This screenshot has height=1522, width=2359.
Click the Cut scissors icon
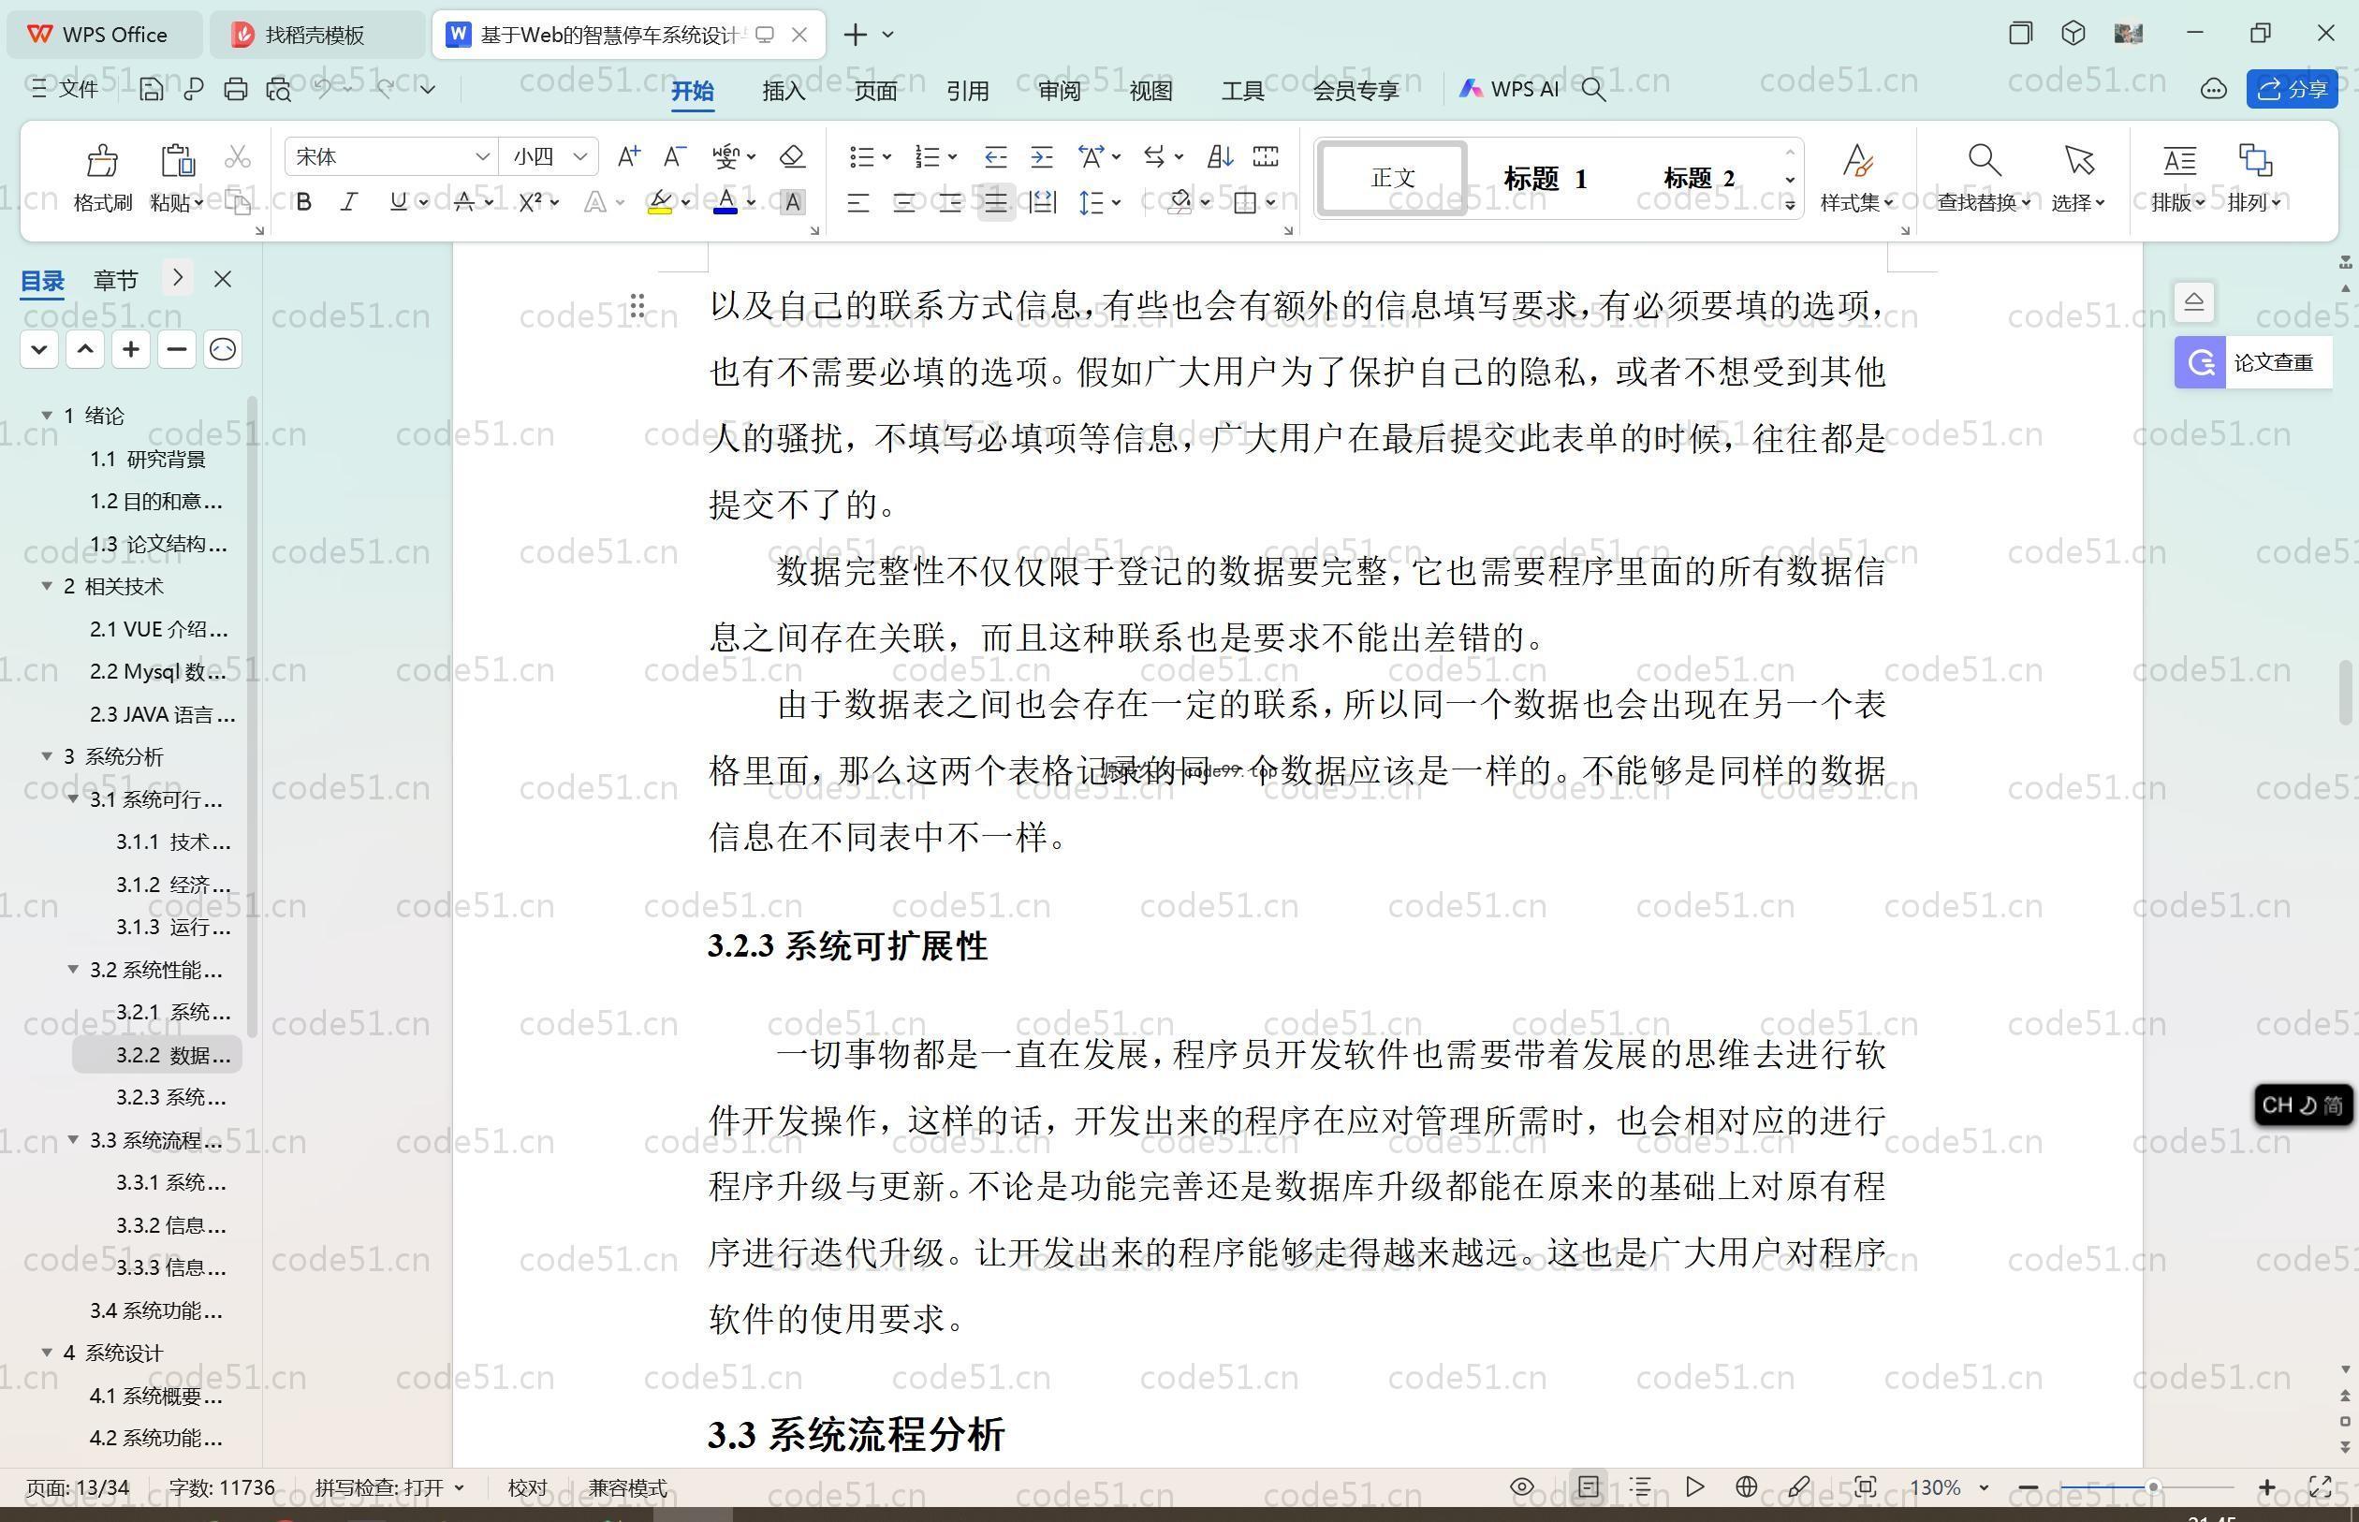(237, 156)
